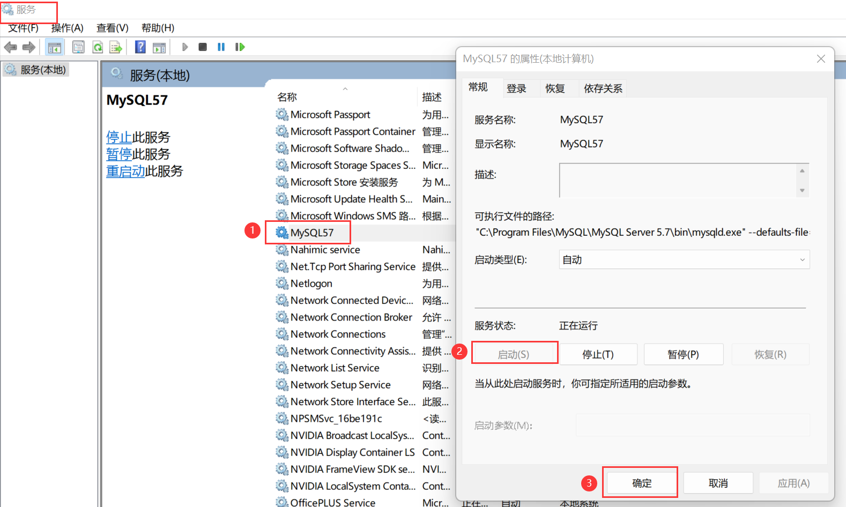Open Help via the question mark icon
The width and height of the screenshot is (846, 507).
140,47
